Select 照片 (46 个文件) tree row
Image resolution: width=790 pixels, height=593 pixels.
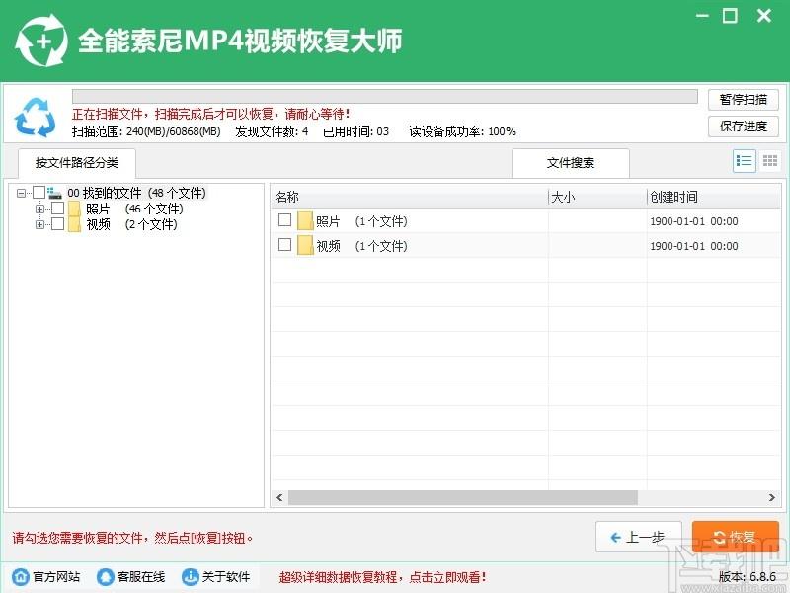click(134, 209)
